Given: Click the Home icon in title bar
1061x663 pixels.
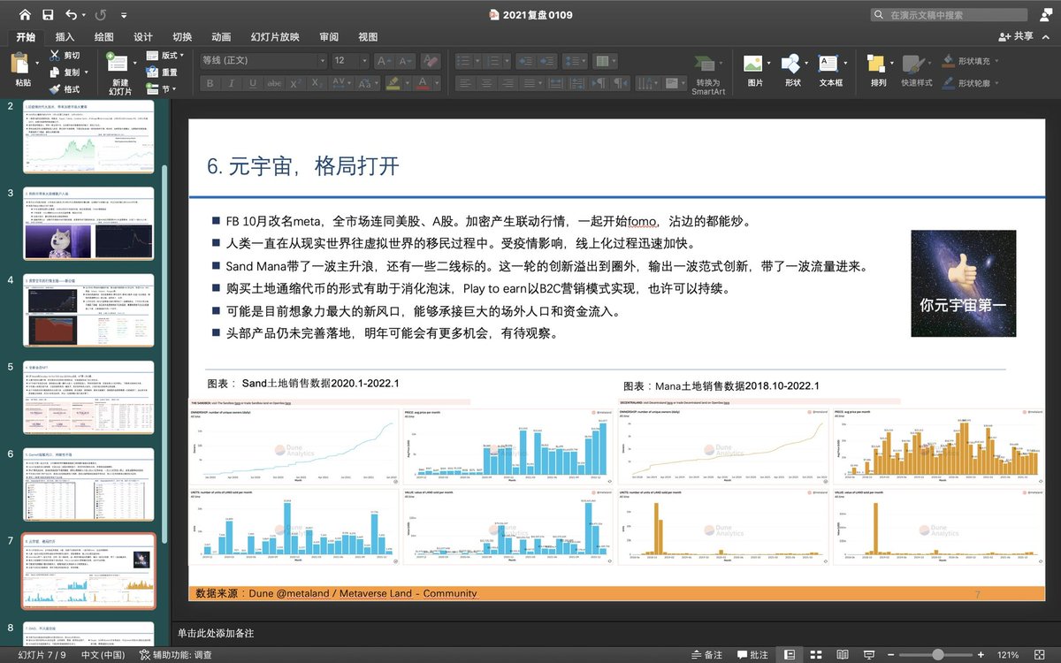Looking at the screenshot, I should (x=25, y=15).
